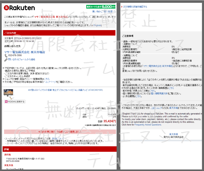The width and height of the screenshot is (204, 171).
Task: Click the LED TV product thumbnail
Action: (9, 94)
